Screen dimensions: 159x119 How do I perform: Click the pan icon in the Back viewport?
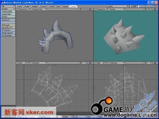(x=81, y=63)
